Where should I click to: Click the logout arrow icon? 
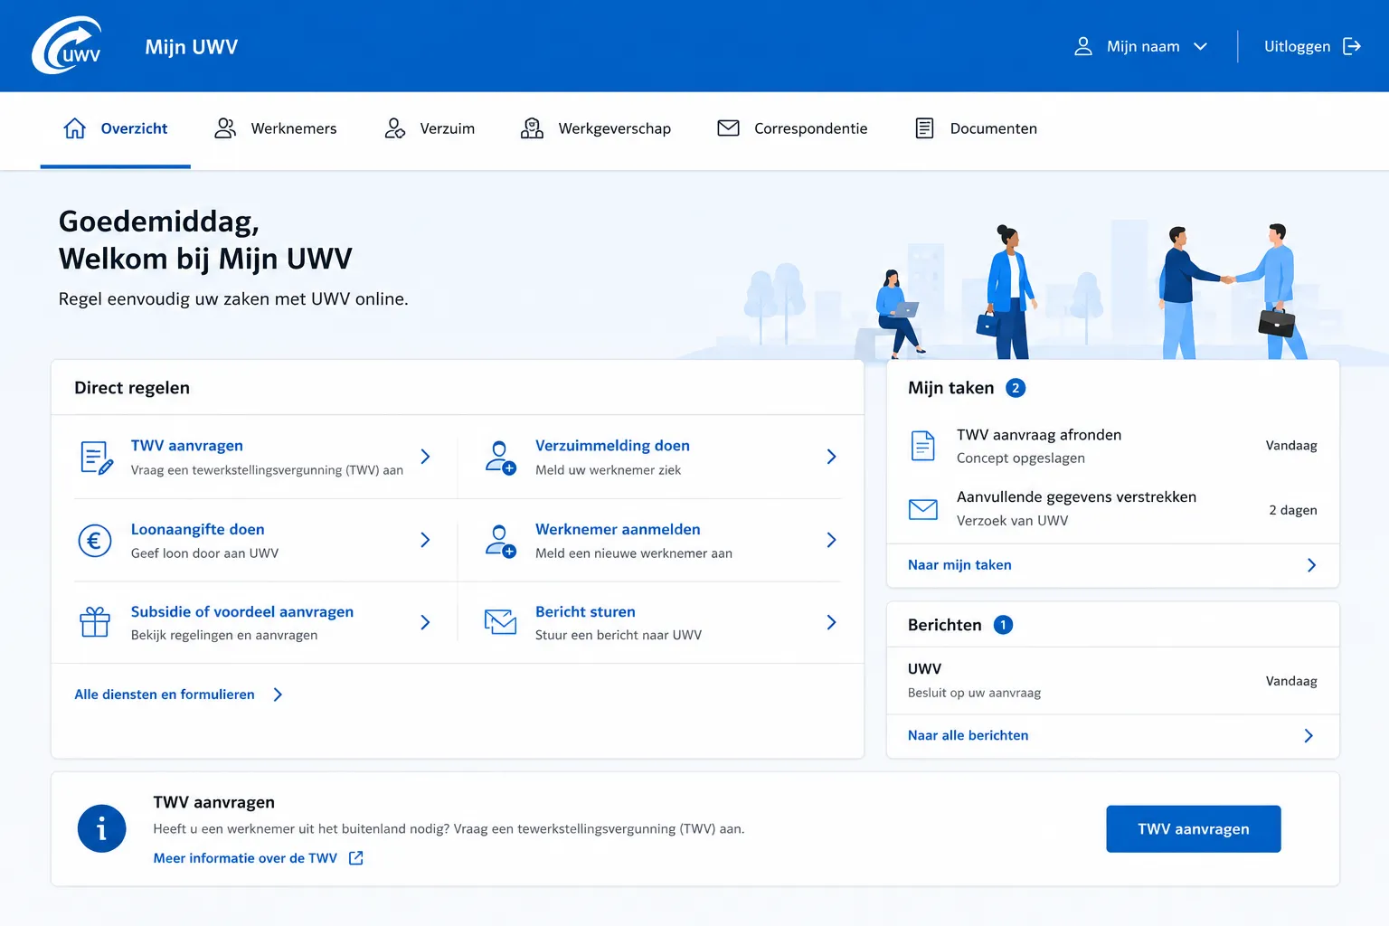tap(1352, 46)
